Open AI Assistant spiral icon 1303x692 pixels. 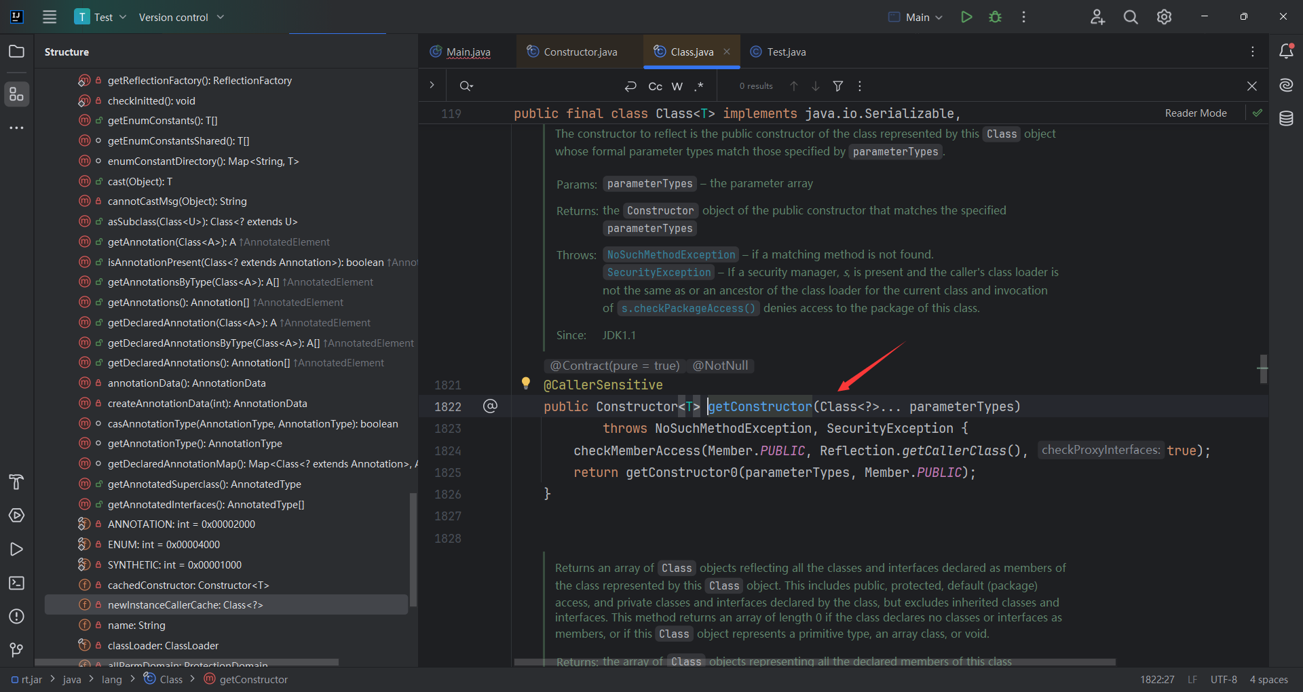[1286, 85]
